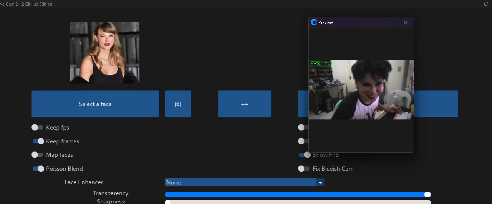Click the Face Enhancer: label
This screenshot has height=204, width=492.
[84, 182]
